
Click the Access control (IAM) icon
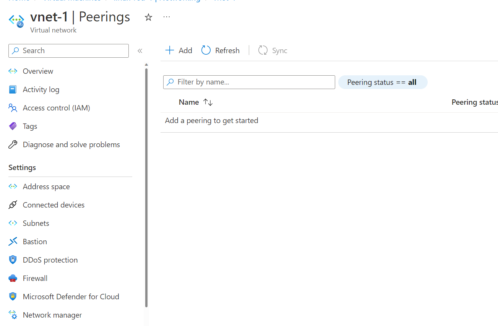point(13,108)
